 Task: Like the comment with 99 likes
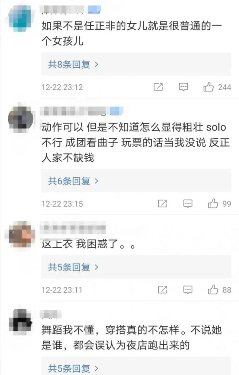tap(213, 204)
